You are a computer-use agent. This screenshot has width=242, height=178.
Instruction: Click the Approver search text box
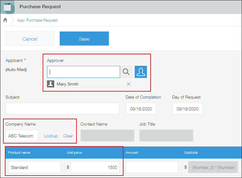click(x=84, y=72)
